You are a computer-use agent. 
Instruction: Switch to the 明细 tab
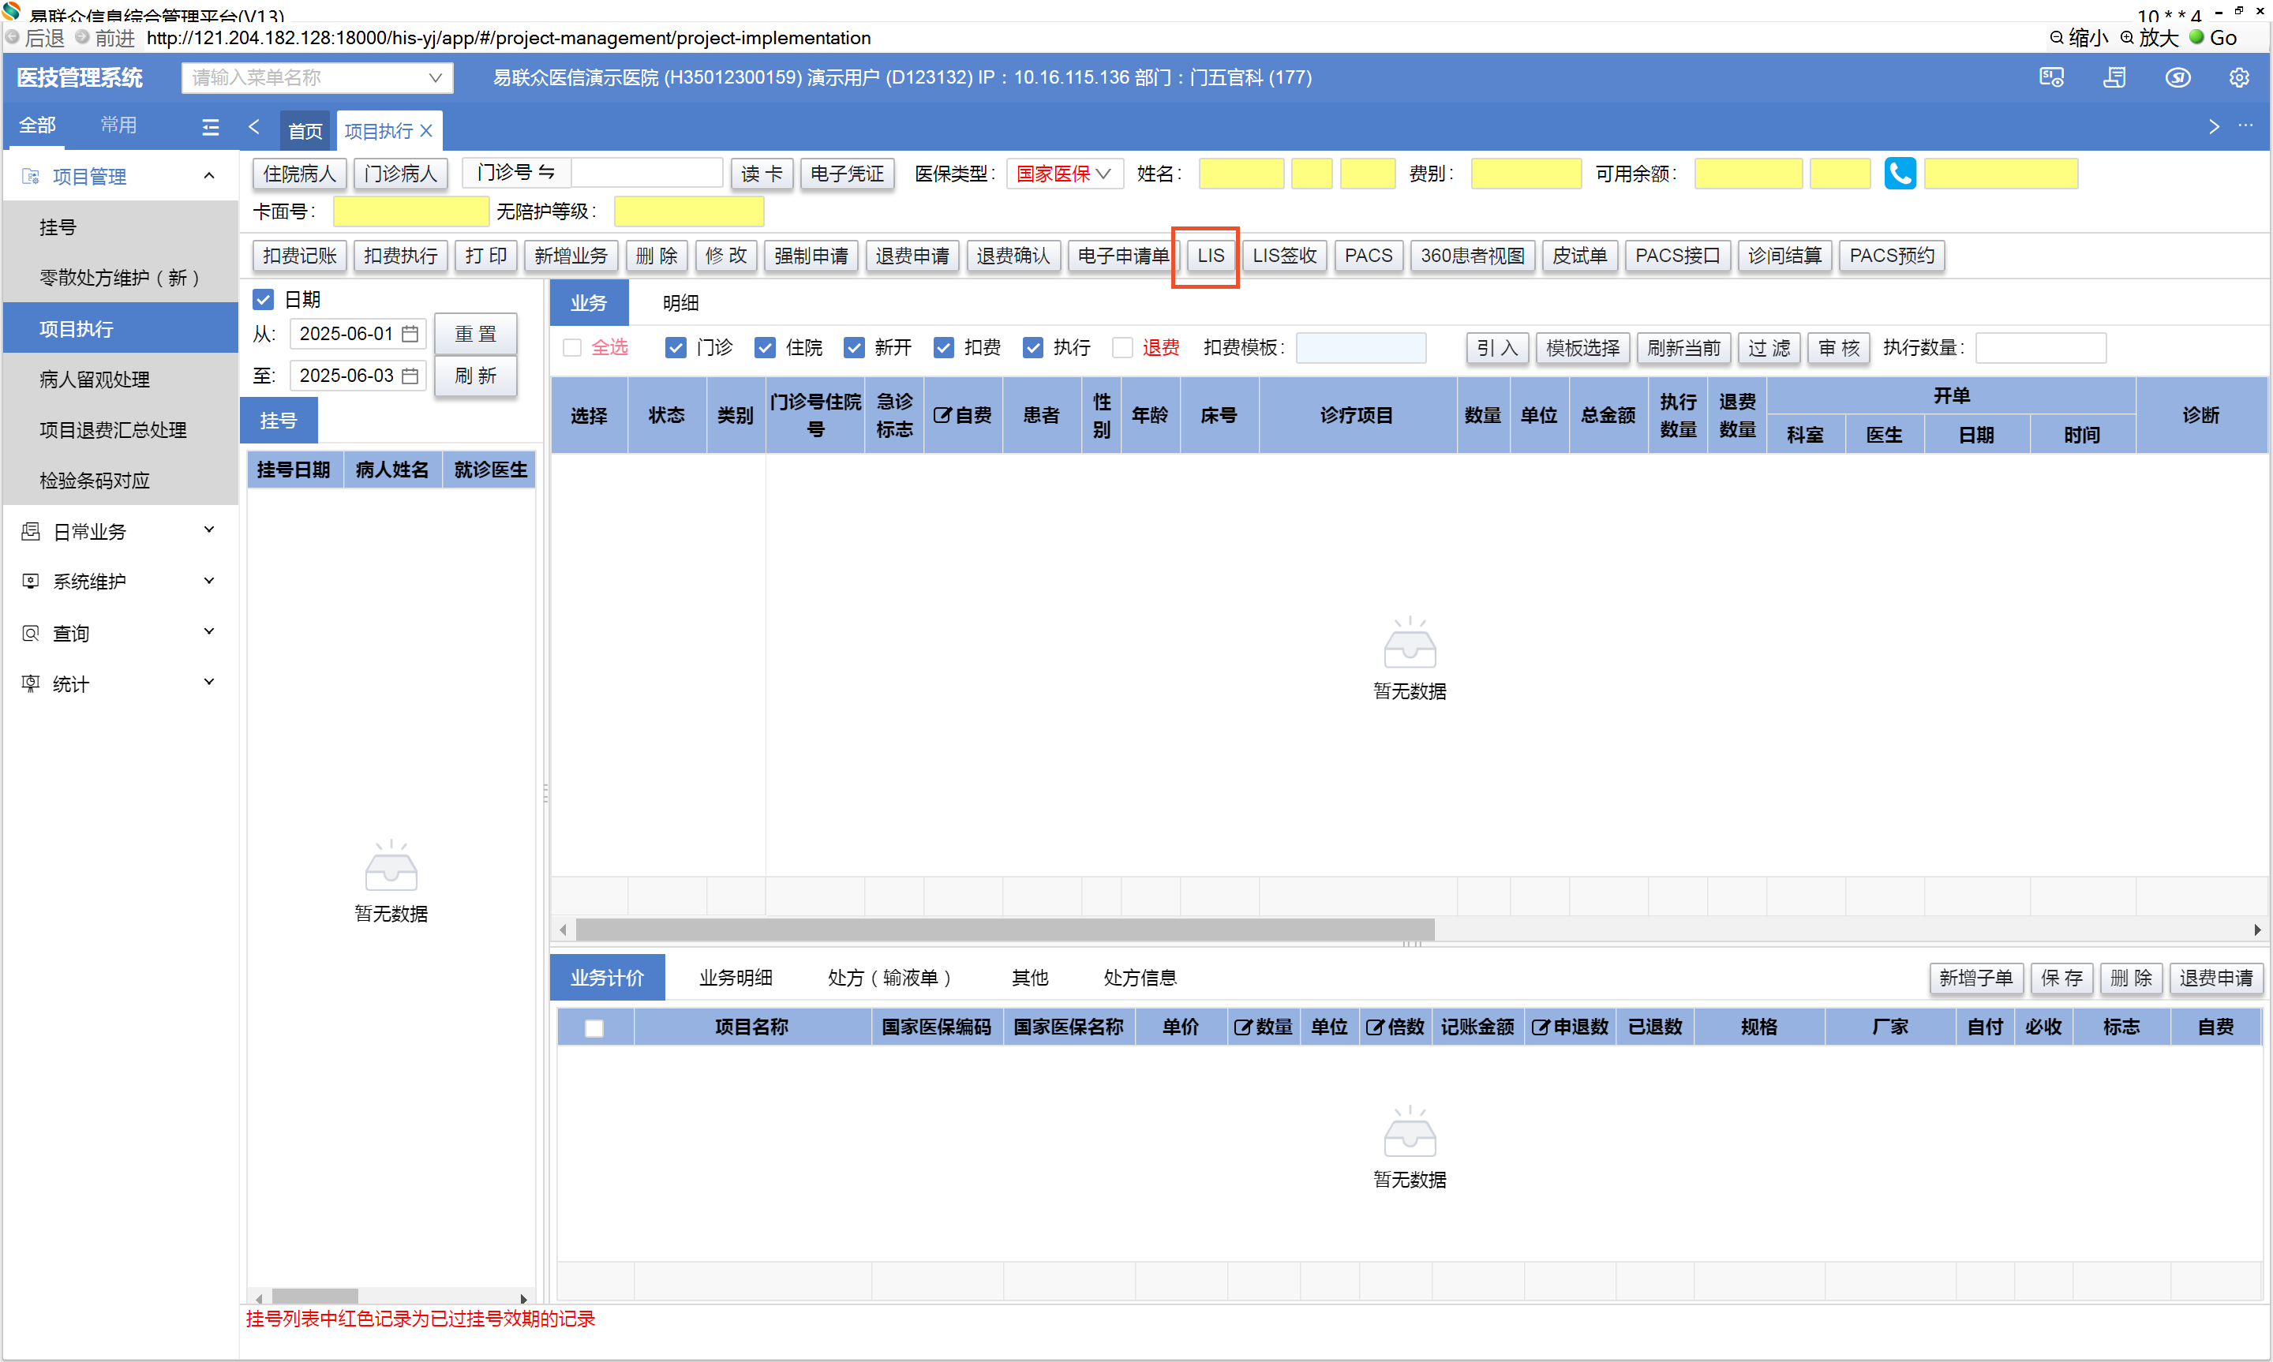click(x=680, y=303)
